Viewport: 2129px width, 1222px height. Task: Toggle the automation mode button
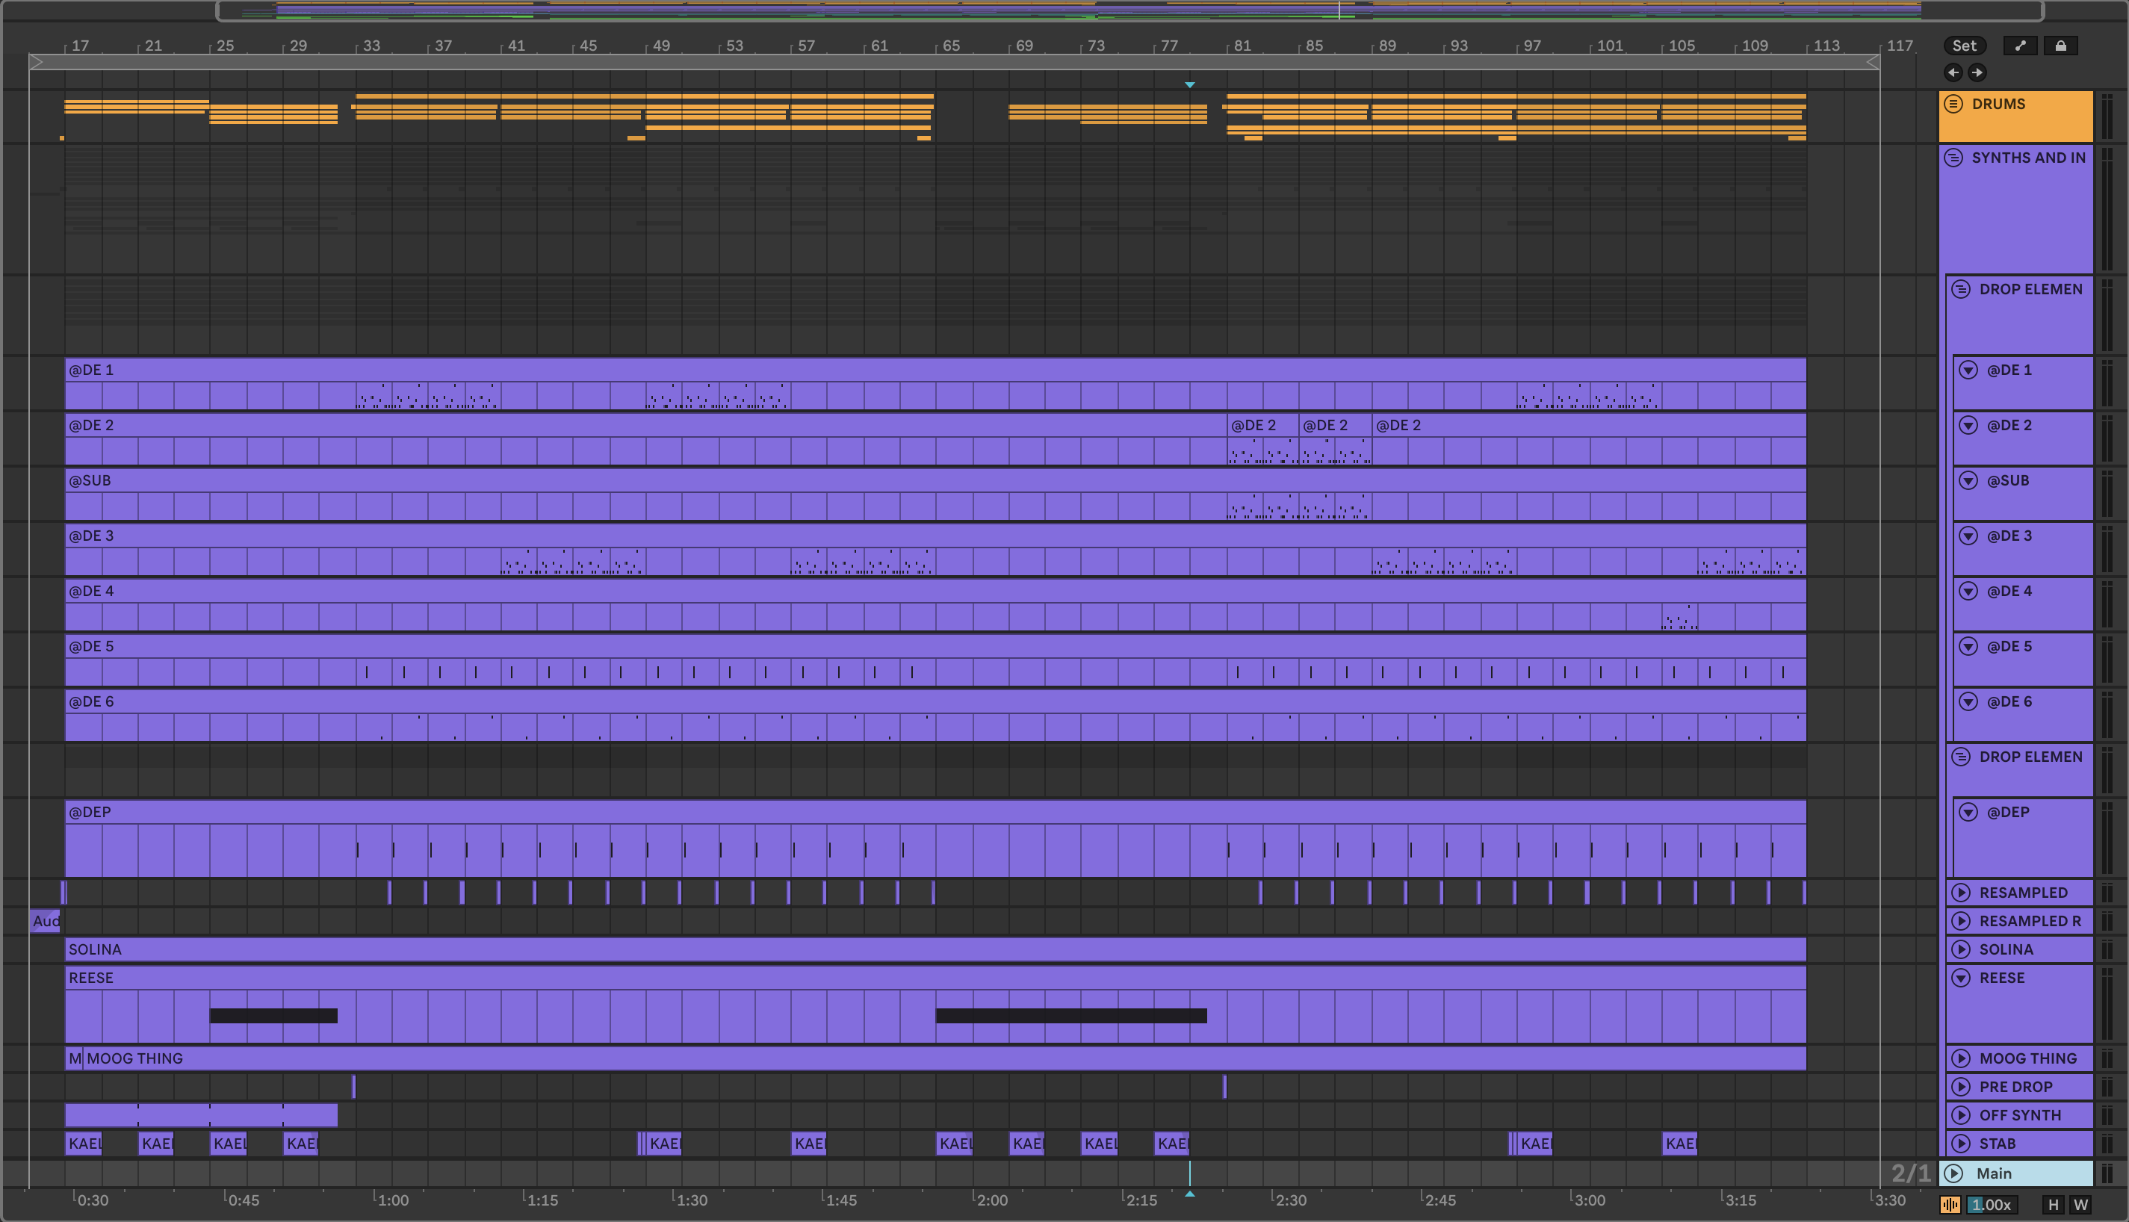tap(2020, 46)
